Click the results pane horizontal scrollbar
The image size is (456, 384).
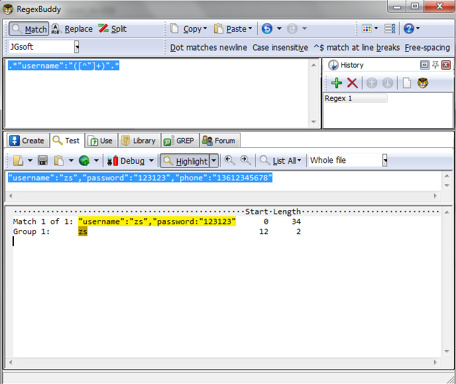[x=223, y=363]
